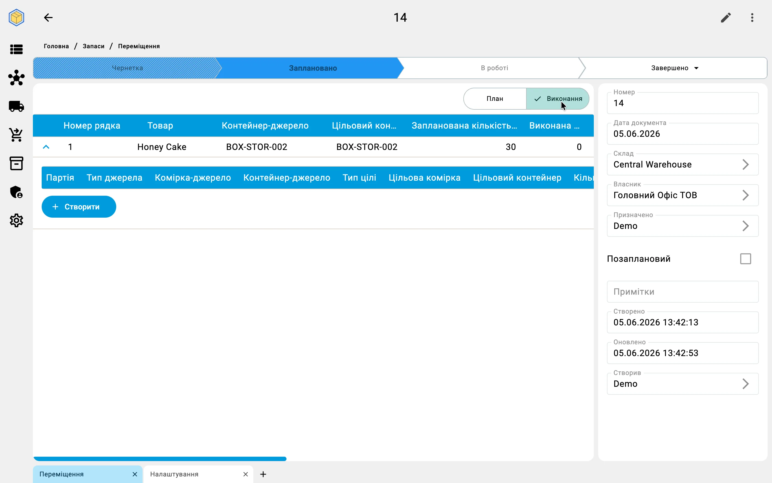This screenshot has height=483, width=772.
Task: Go to Переміщення breadcrumb
Action: click(139, 46)
